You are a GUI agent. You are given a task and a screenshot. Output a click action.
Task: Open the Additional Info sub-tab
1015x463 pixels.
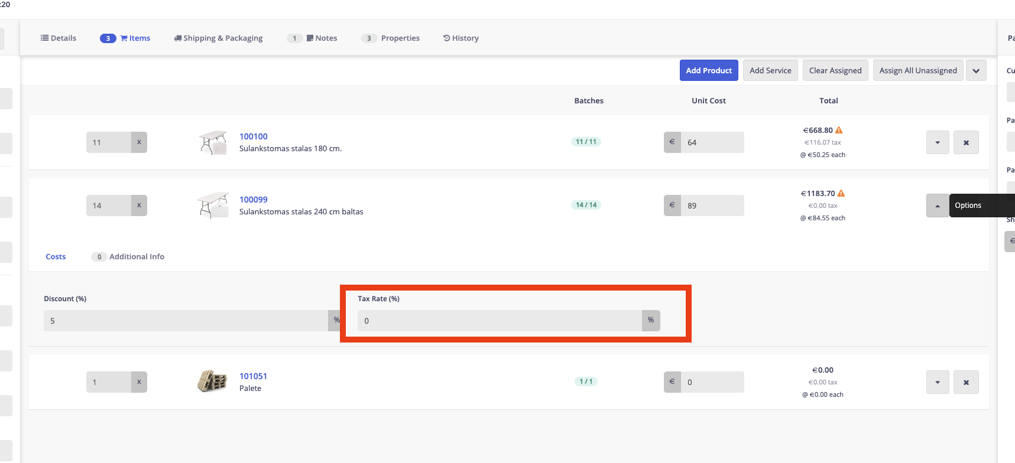pos(136,256)
